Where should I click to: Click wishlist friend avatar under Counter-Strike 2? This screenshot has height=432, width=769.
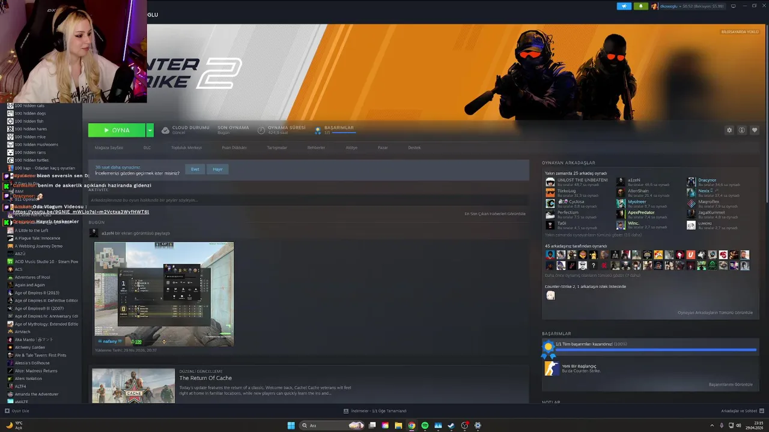550,295
